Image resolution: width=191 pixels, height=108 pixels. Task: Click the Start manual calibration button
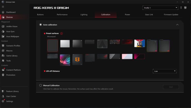coord(171,87)
